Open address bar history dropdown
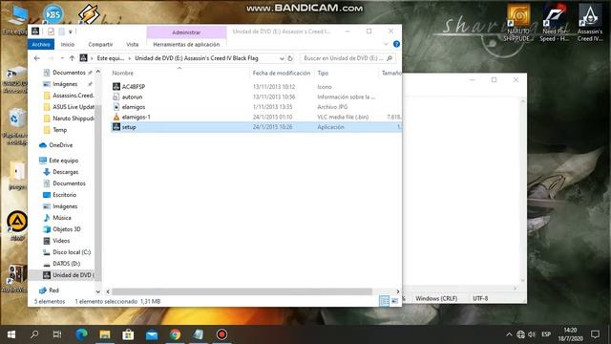 click(x=282, y=58)
